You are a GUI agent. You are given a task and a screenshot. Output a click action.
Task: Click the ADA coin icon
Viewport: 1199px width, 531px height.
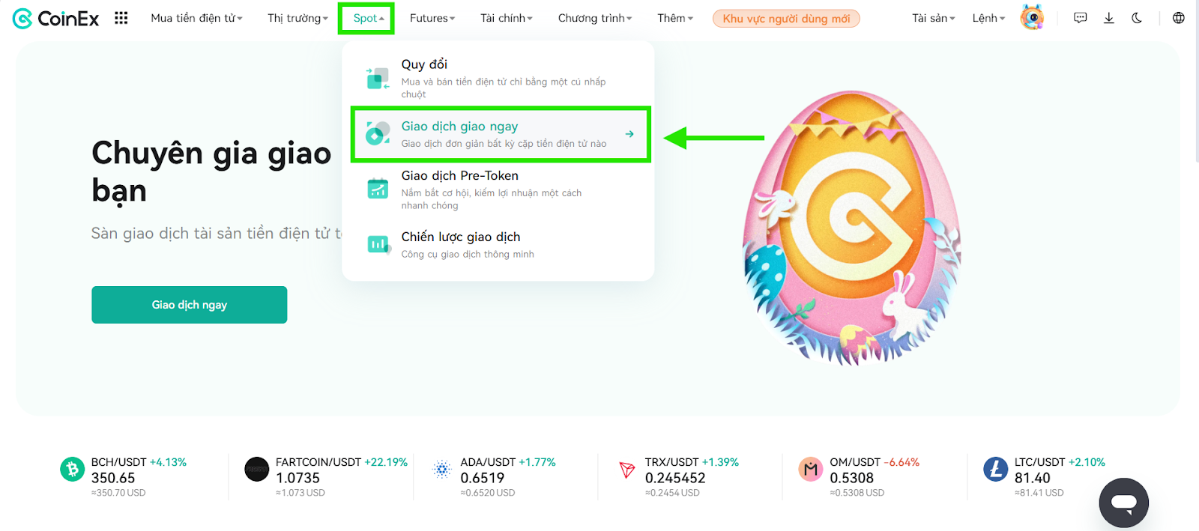[442, 470]
